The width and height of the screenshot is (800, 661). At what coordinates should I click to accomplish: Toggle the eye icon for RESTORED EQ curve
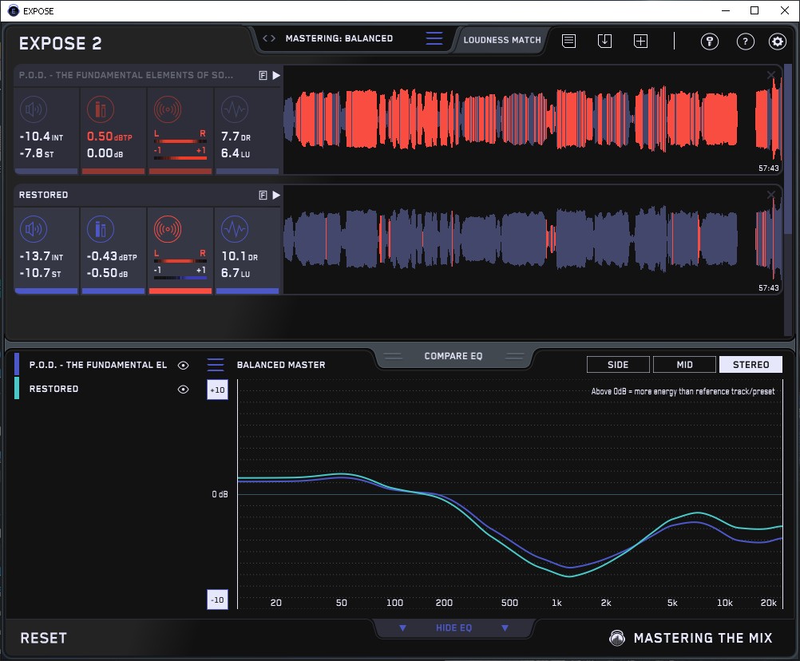(184, 390)
